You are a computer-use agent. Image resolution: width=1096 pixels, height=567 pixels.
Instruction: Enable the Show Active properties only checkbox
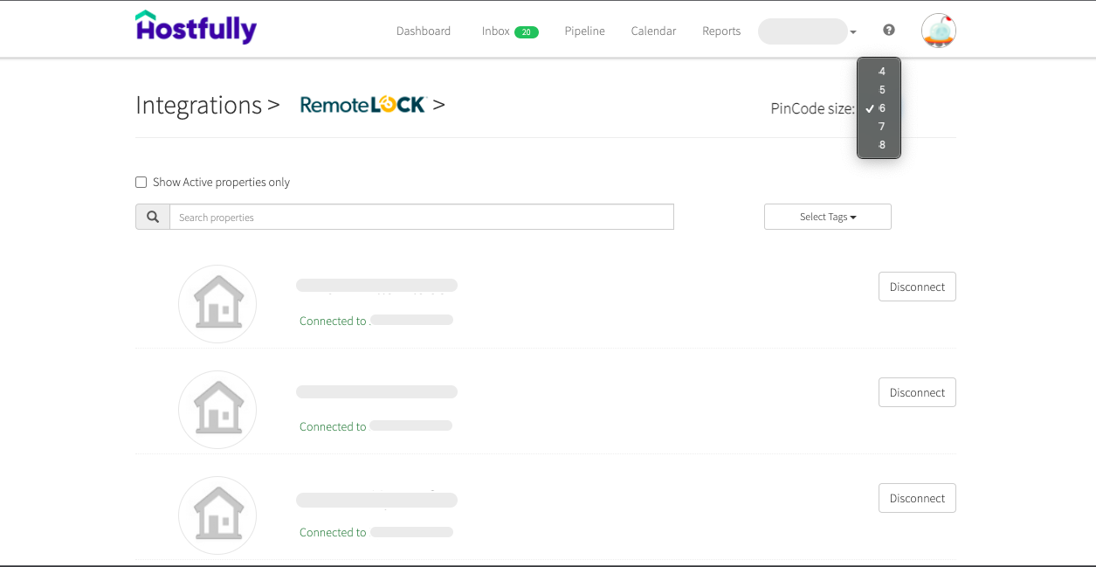click(141, 182)
